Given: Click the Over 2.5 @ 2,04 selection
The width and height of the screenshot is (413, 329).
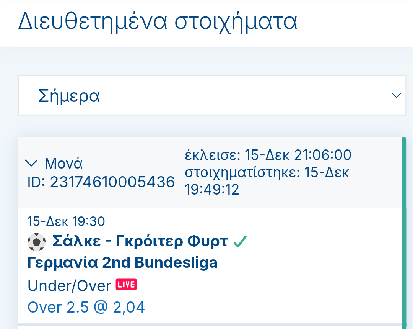Looking at the screenshot, I should (86, 307).
